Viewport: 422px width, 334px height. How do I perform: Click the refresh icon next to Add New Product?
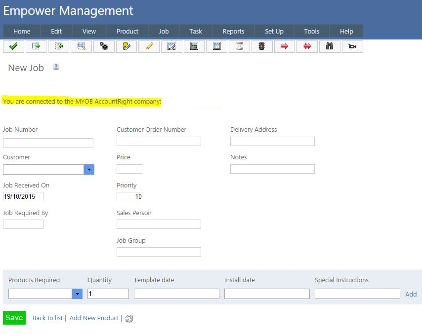pyautogui.click(x=129, y=319)
